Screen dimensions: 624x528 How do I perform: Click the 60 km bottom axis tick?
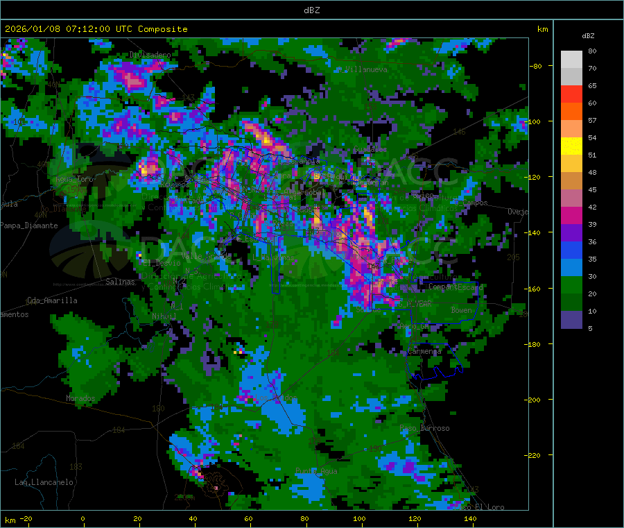pos(248,518)
